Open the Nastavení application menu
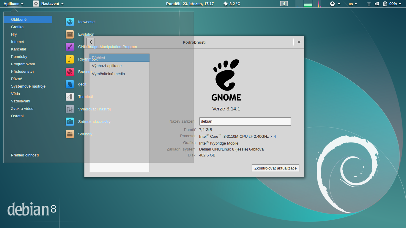The width and height of the screenshot is (406, 228). 48,4
